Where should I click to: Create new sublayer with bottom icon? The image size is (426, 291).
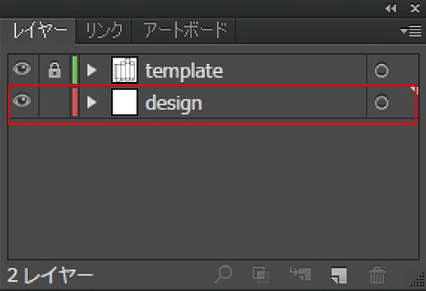300,274
